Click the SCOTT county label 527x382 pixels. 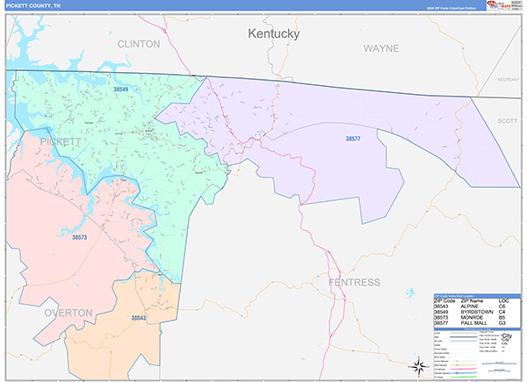(x=507, y=121)
